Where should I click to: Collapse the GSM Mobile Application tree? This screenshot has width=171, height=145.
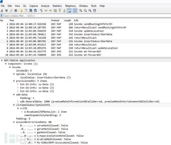pos(2,61)
